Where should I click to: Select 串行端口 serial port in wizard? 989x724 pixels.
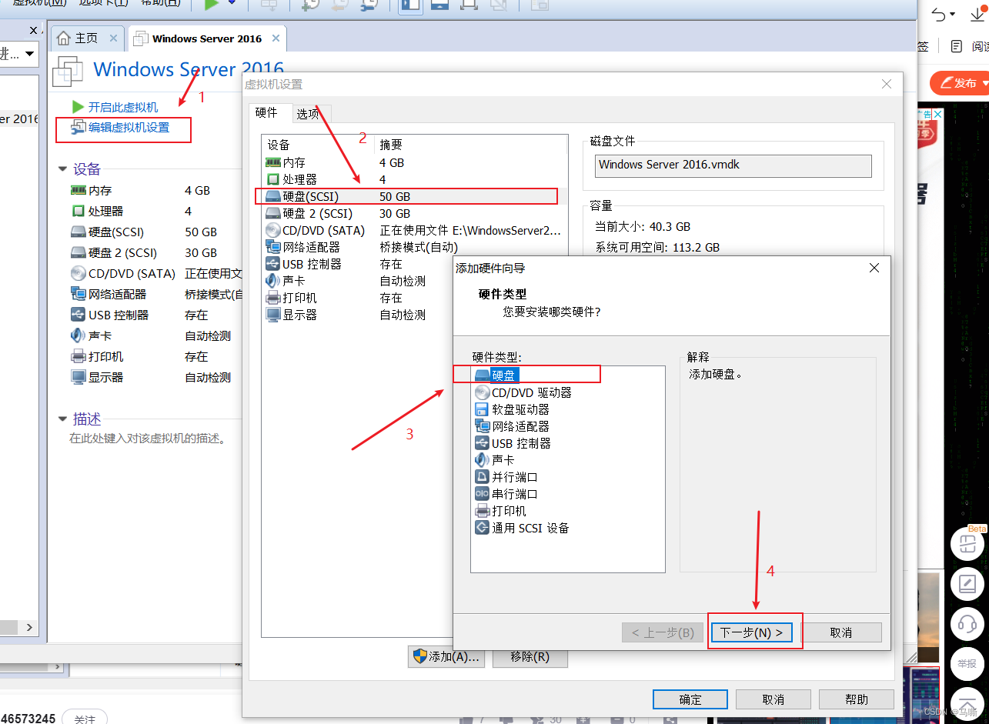506,494
